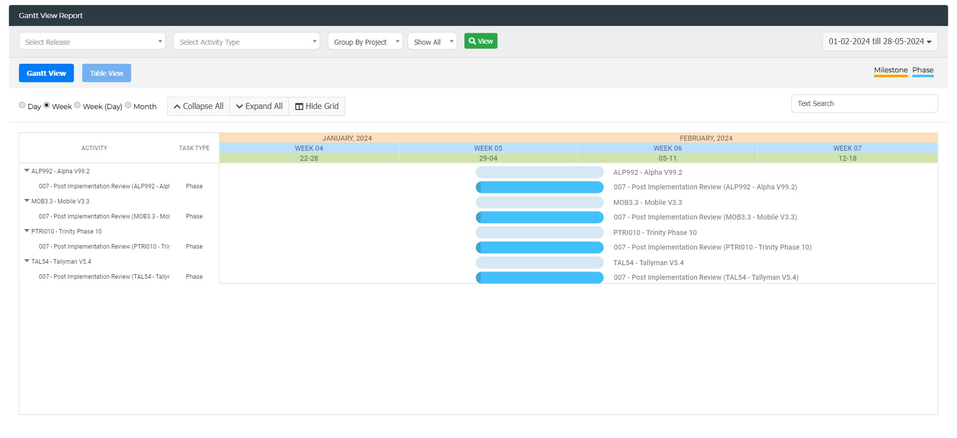Open the Show All dropdown

pos(432,41)
